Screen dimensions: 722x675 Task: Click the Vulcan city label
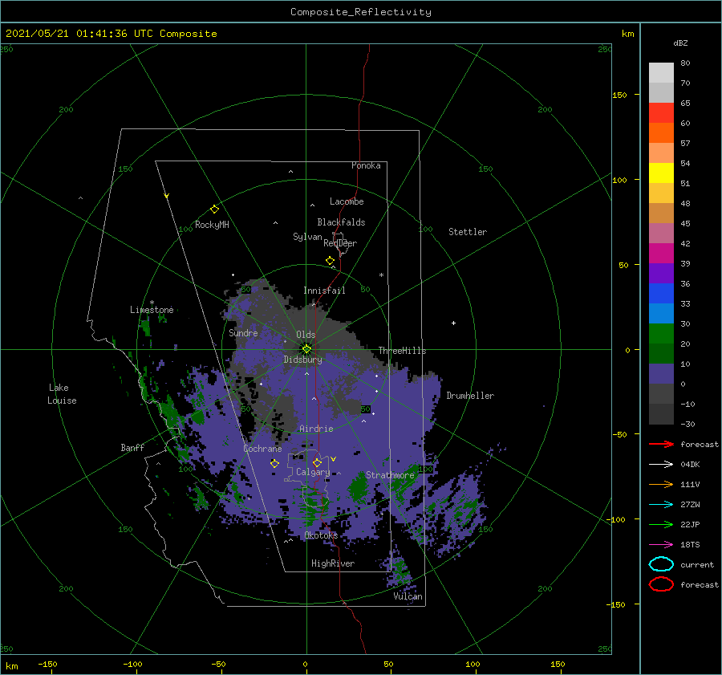[x=408, y=596]
